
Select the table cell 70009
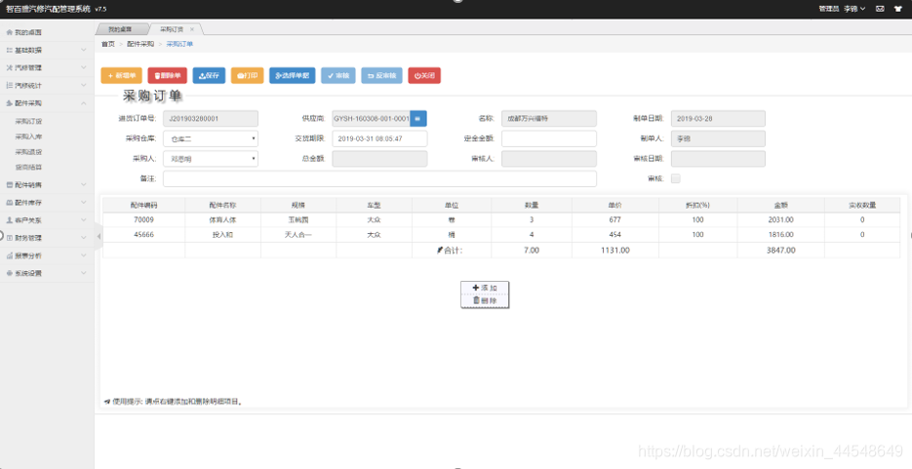coord(143,219)
